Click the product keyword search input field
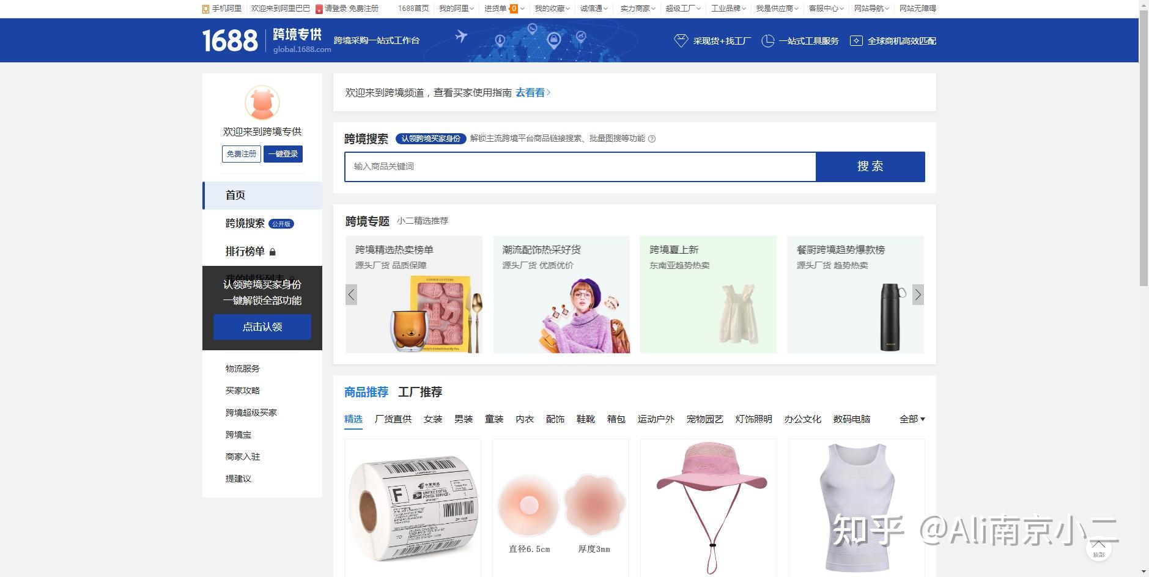The width and height of the screenshot is (1149, 577). click(x=580, y=166)
